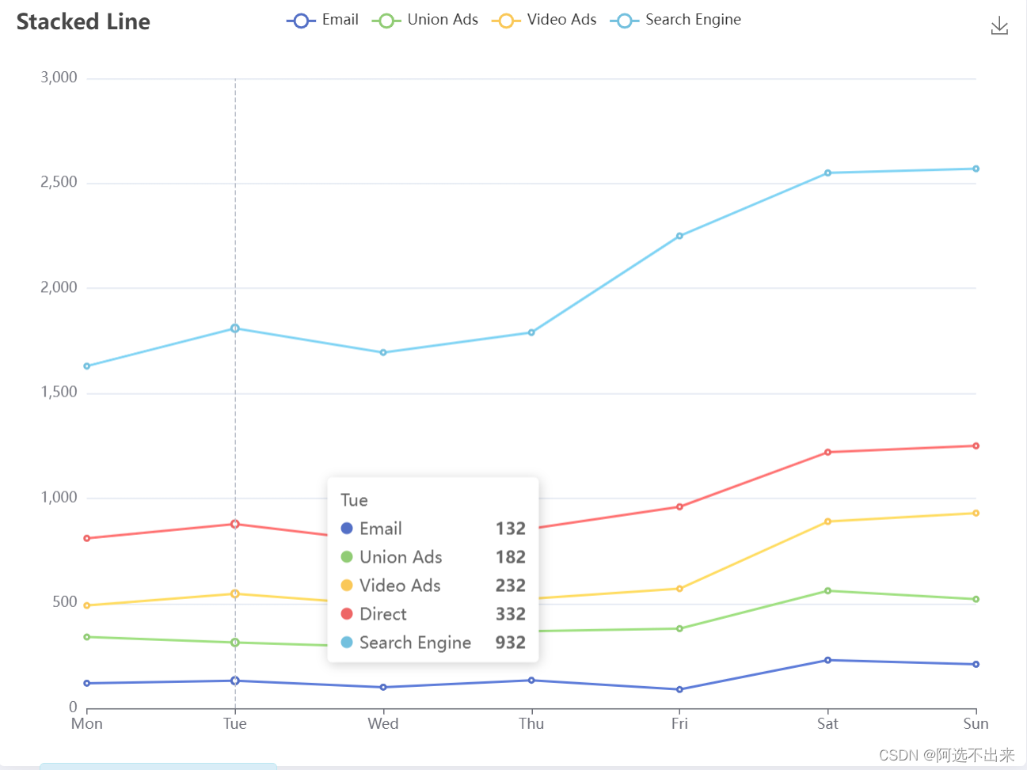Click the Search Engine point on Tue

235,328
